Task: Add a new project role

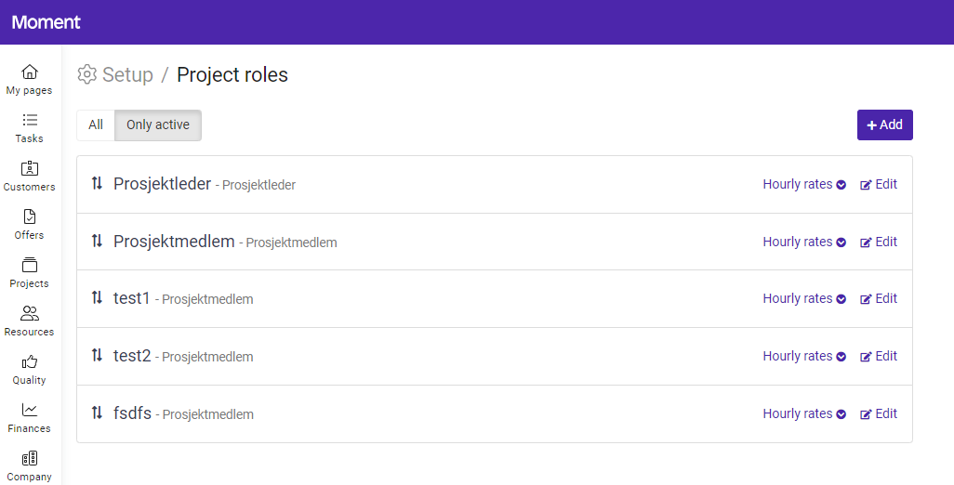Action: tap(884, 125)
